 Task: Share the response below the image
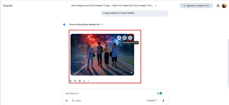pyautogui.click(x=84, y=81)
